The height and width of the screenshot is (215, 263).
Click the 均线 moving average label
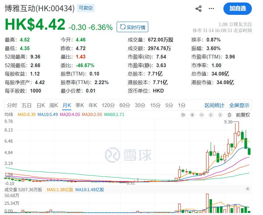(9, 114)
